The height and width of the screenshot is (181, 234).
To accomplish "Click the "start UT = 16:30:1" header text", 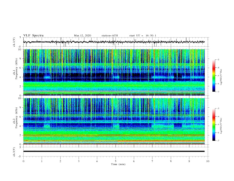I will (143, 35).
